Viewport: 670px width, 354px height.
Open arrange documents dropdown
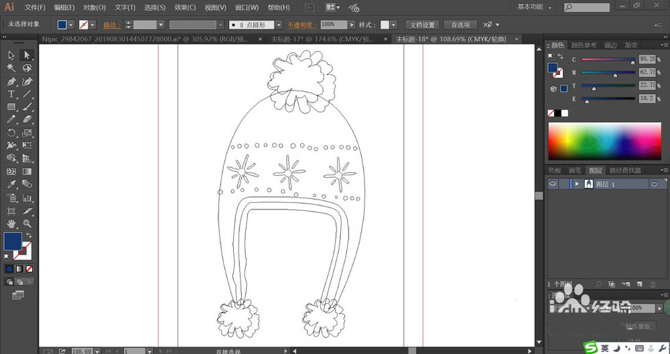[x=333, y=7]
